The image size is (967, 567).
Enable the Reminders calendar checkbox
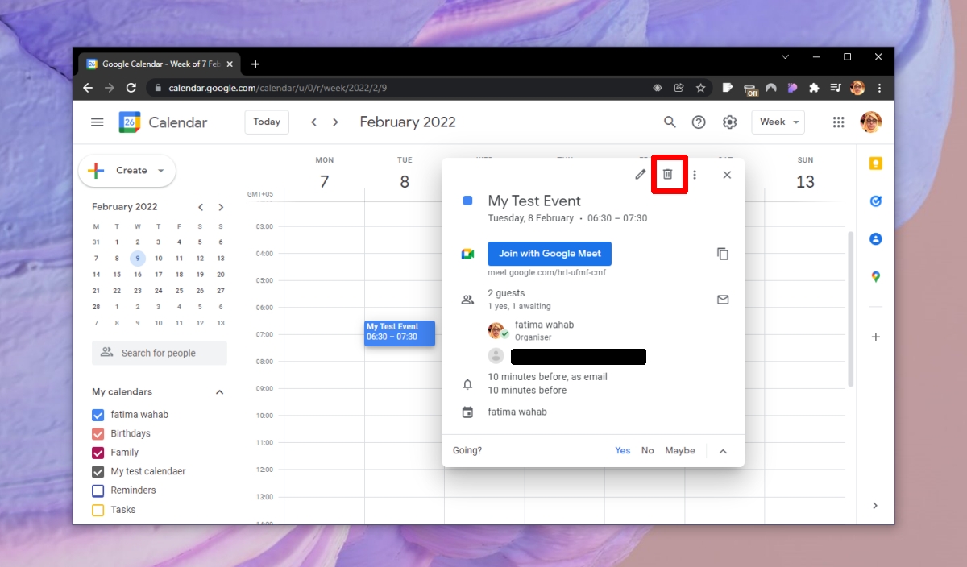click(x=98, y=490)
